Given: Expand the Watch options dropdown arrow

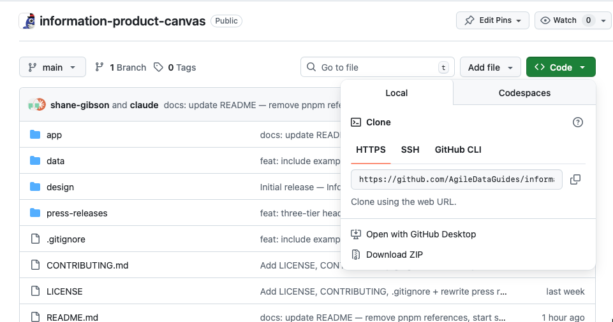Looking at the screenshot, I should coord(603,20).
